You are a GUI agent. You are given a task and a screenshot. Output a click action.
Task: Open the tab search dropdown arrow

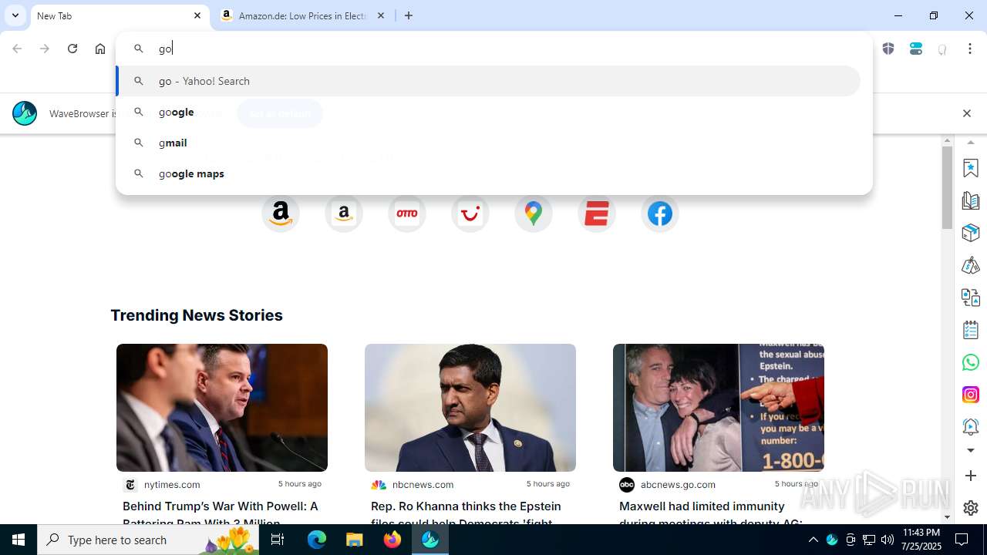click(15, 15)
